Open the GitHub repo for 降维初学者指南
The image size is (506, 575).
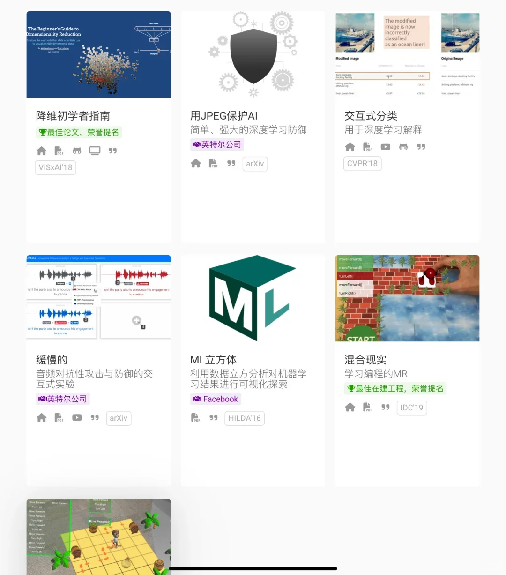click(76, 151)
